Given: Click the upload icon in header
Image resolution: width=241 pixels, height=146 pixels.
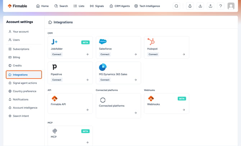Looking at the screenshot, I should pyautogui.click(x=210, y=6).
